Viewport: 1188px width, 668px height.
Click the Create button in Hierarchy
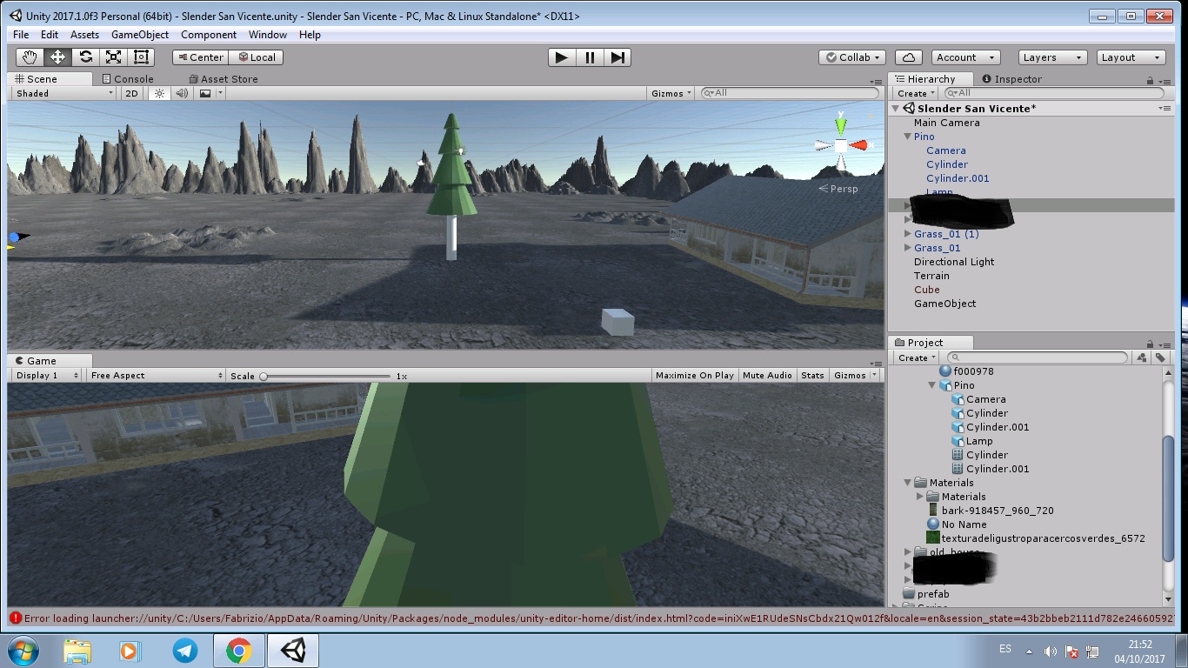(x=916, y=93)
